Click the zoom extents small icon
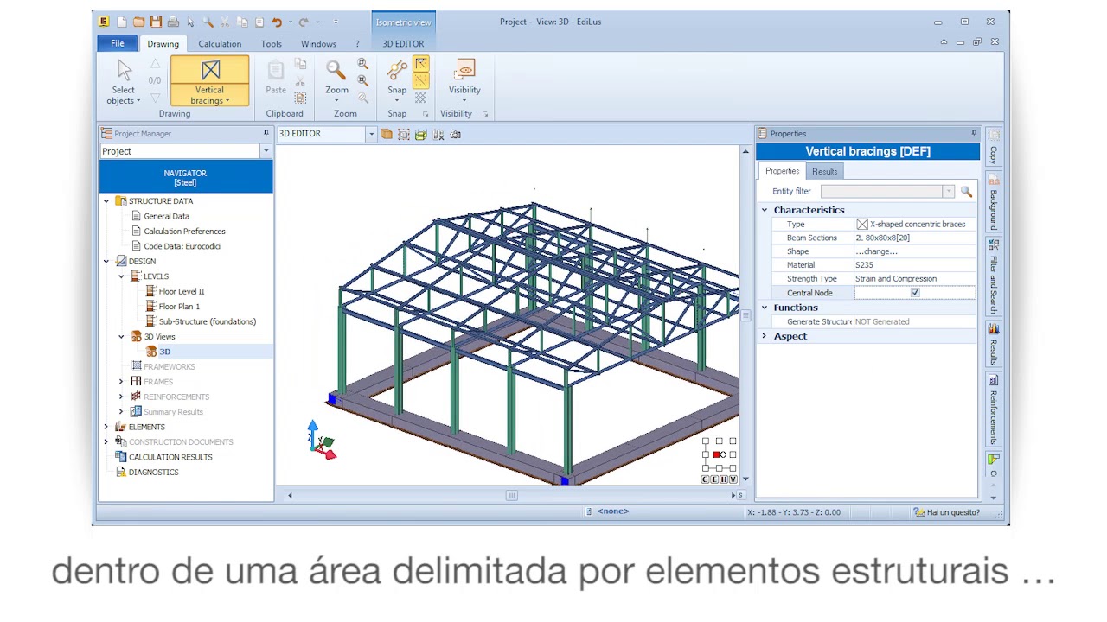Screen dimensions: 1107x622 (x=362, y=80)
